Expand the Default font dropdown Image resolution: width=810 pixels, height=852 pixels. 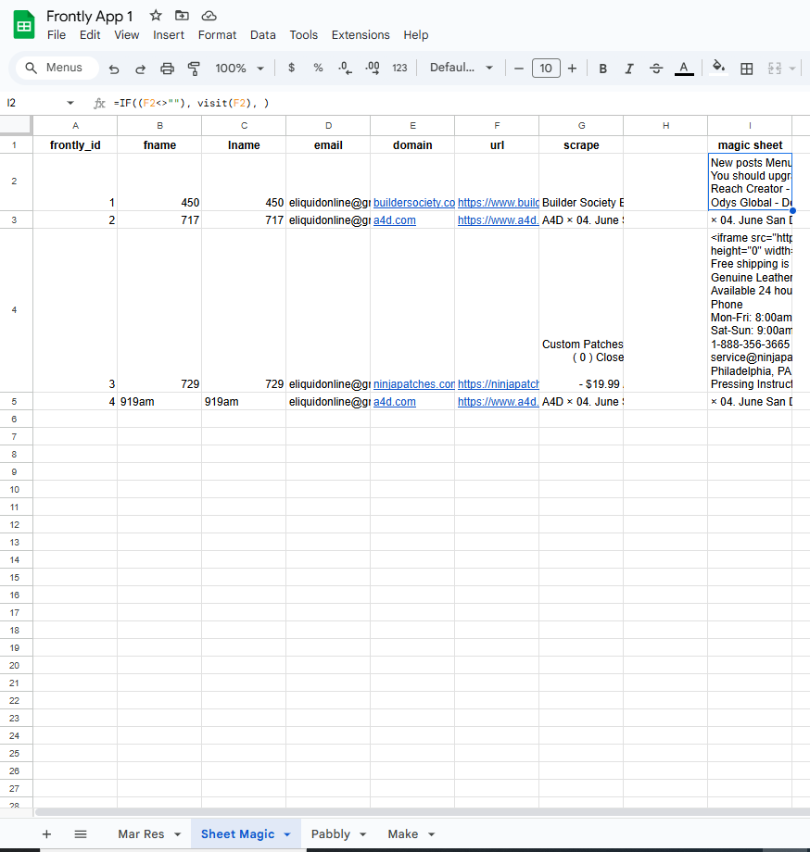[462, 68]
